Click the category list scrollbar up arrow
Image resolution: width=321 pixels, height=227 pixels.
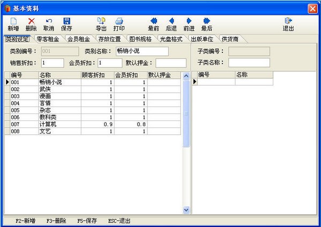pyautogui.click(x=186, y=76)
